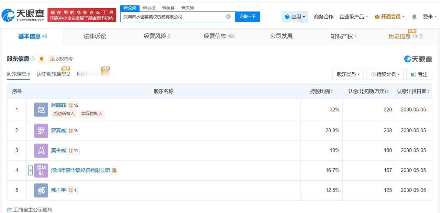
Task: Select the 股东信息 5 sub-tab
Action: [x=19, y=74]
